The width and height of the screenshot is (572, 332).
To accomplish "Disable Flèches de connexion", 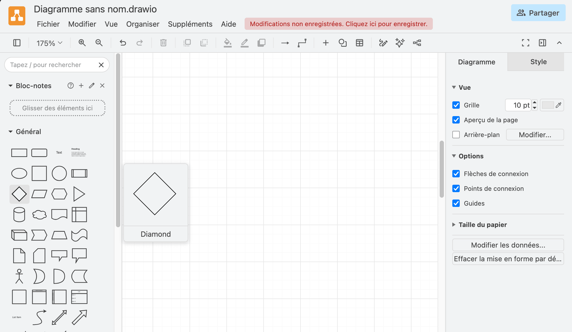I will pyautogui.click(x=456, y=174).
